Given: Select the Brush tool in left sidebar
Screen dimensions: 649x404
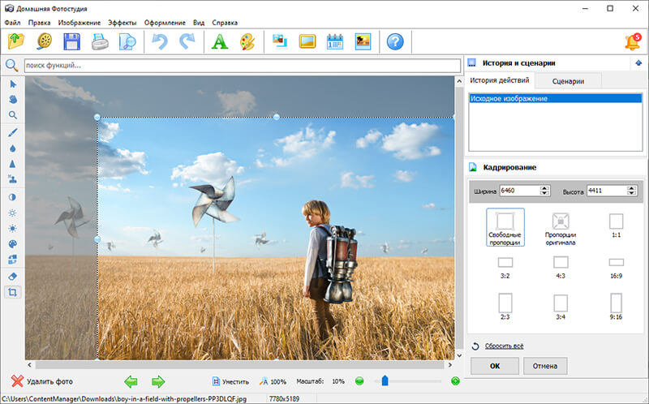Looking at the screenshot, I should (13, 132).
